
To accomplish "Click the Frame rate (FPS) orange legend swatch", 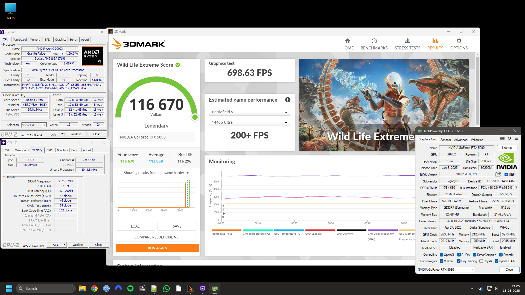I will click(226, 230).
